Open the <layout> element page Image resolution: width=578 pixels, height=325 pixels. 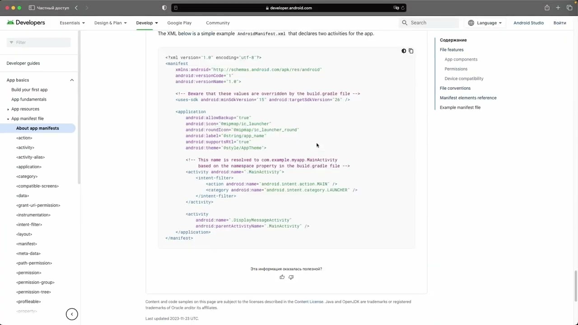(24, 234)
